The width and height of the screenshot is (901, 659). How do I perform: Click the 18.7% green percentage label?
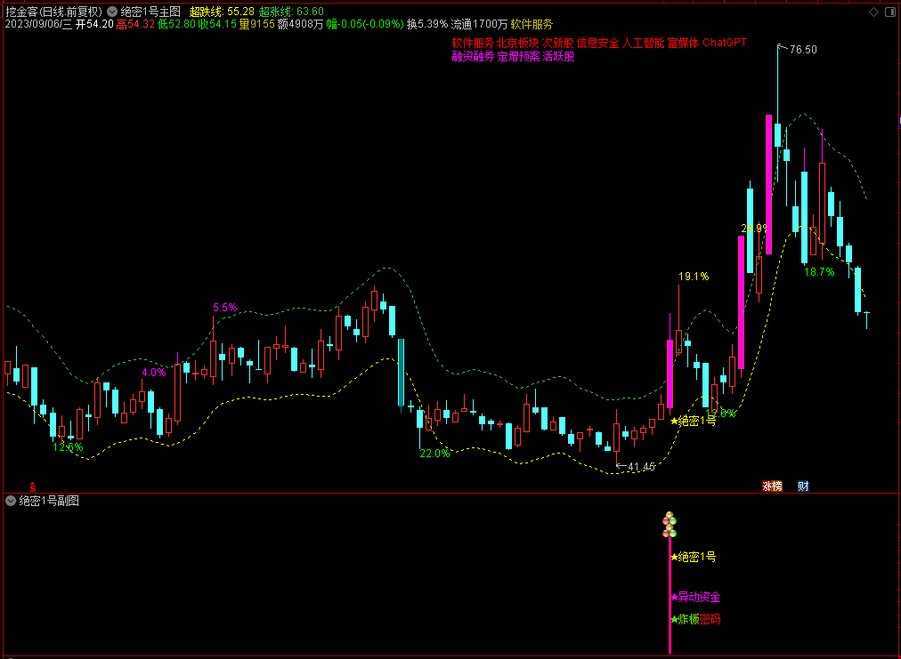(x=819, y=272)
